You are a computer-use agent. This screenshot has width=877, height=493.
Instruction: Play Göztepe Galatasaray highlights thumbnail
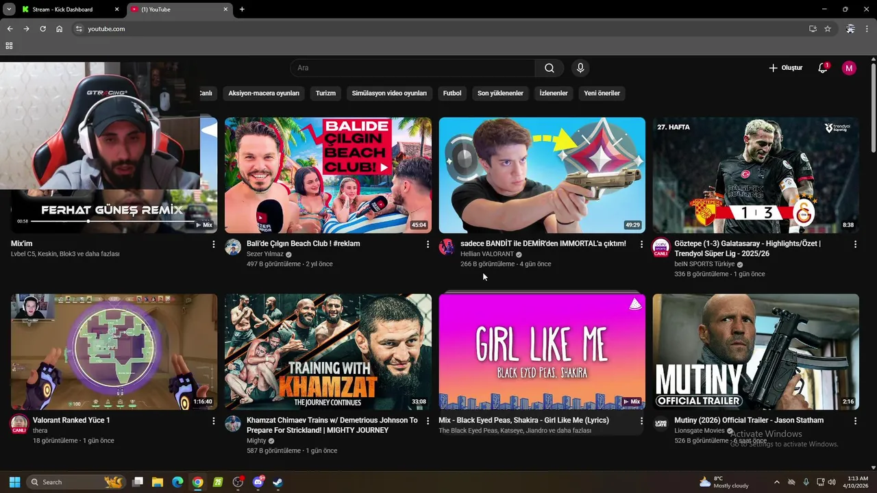[x=756, y=175]
